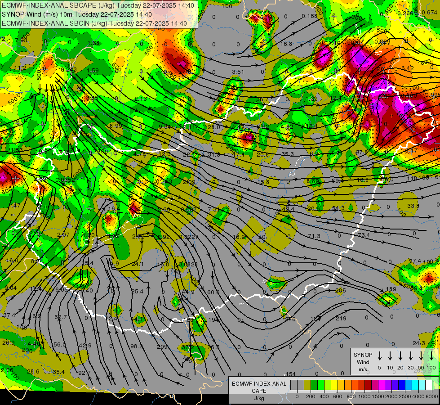The image size is (440, 405).
Task: Click the CIN value 98.2 on the map
Action: click(137, 346)
